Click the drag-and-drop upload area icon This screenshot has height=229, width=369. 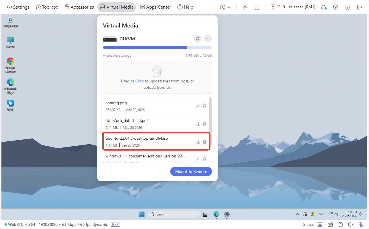157,71
